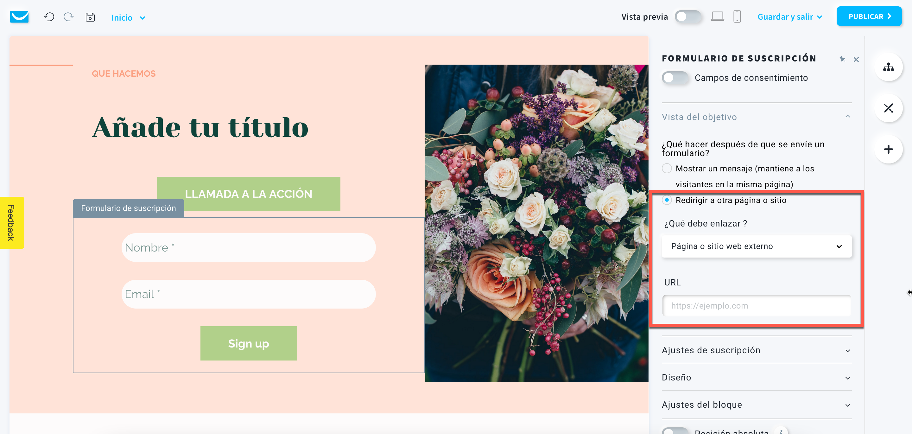Image resolution: width=912 pixels, height=434 pixels.
Task: Redo the last change
Action: [69, 17]
